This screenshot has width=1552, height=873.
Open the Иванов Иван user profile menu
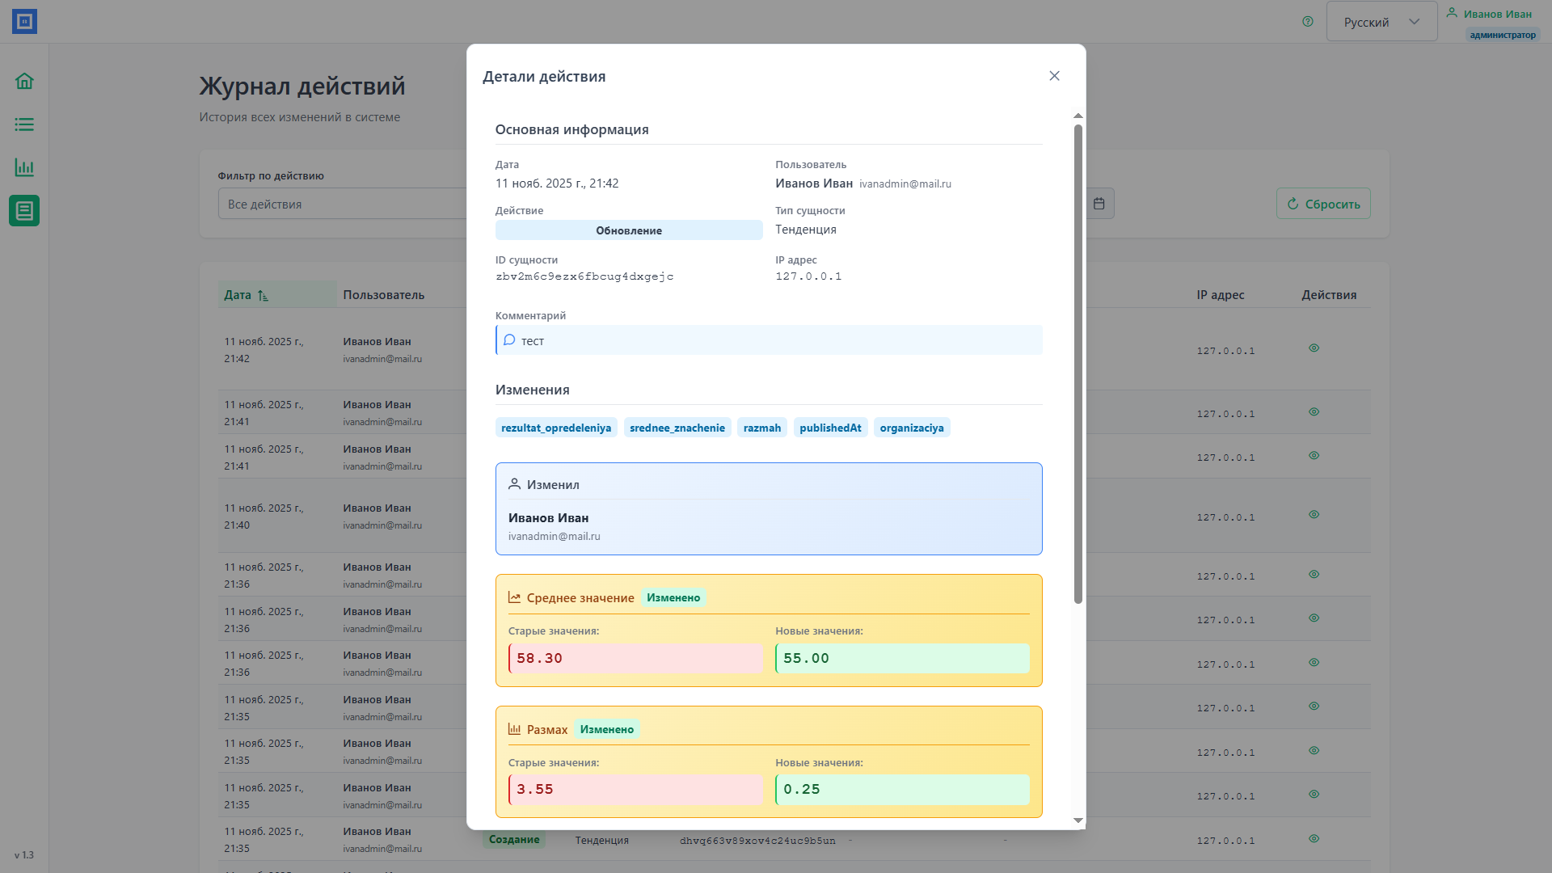tap(1495, 15)
